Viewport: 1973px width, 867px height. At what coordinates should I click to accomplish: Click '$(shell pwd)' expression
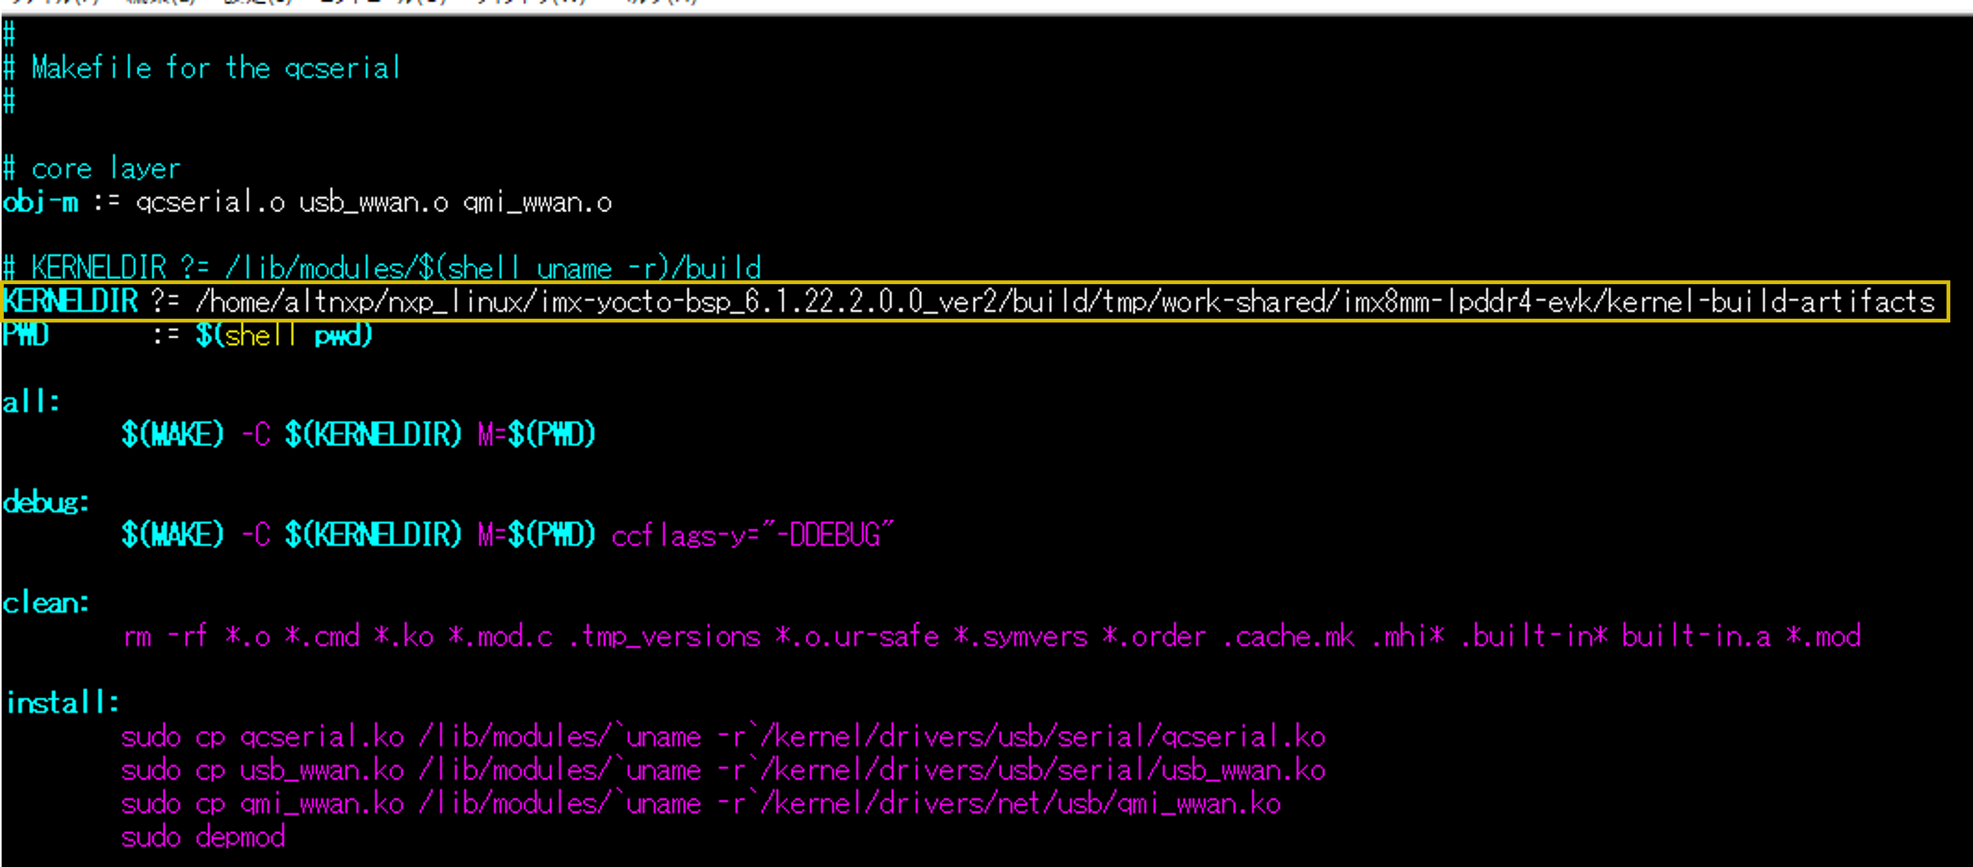[x=283, y=335]
